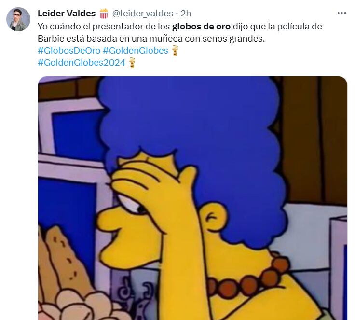Open the @leider_valdes handle

click(143, 14)
